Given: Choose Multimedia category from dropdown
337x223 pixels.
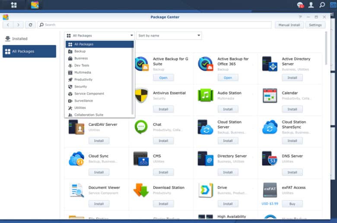Looking at the screenshot, I should [99, 73].
